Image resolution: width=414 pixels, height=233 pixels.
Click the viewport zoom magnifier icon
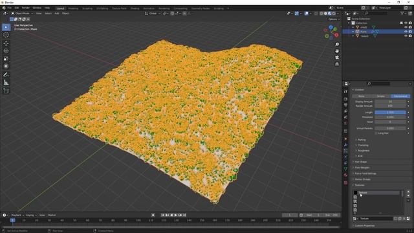coord(337,45)
